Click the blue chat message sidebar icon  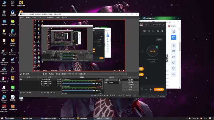174,37
